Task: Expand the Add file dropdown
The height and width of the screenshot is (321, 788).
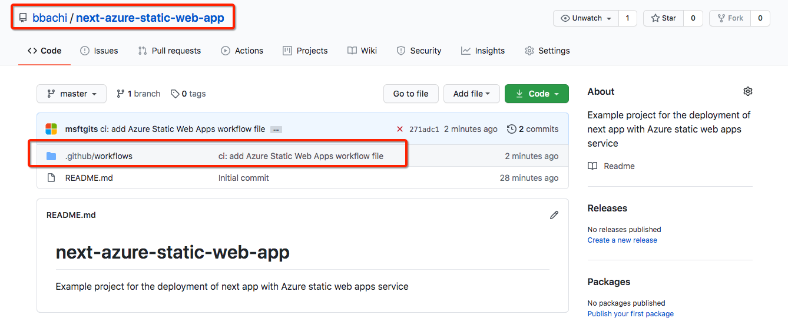Action: (x=471, y=94)
